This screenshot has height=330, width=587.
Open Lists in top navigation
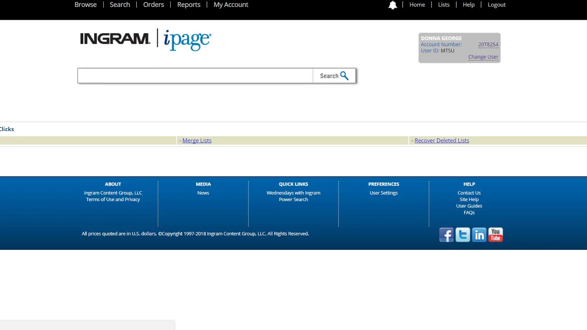pos(444,5)
